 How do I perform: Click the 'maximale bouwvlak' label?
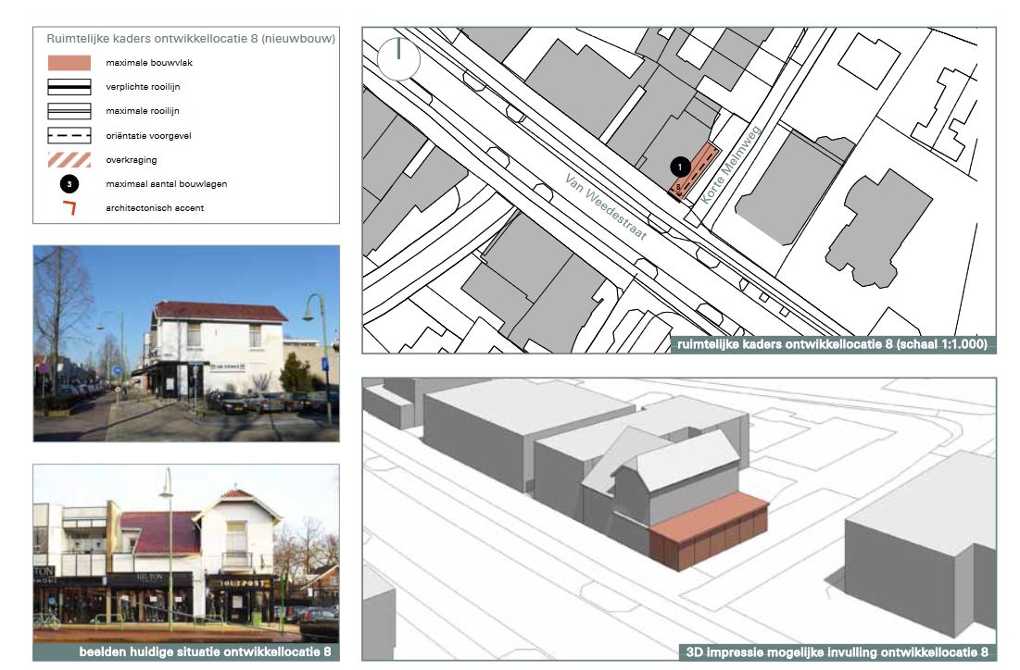(149, 62)
